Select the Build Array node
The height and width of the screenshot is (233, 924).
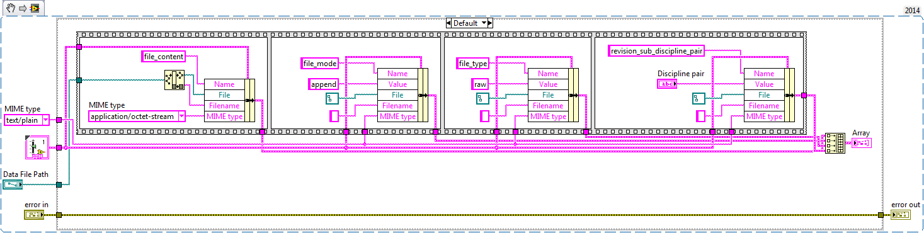[x=835, y=143]
